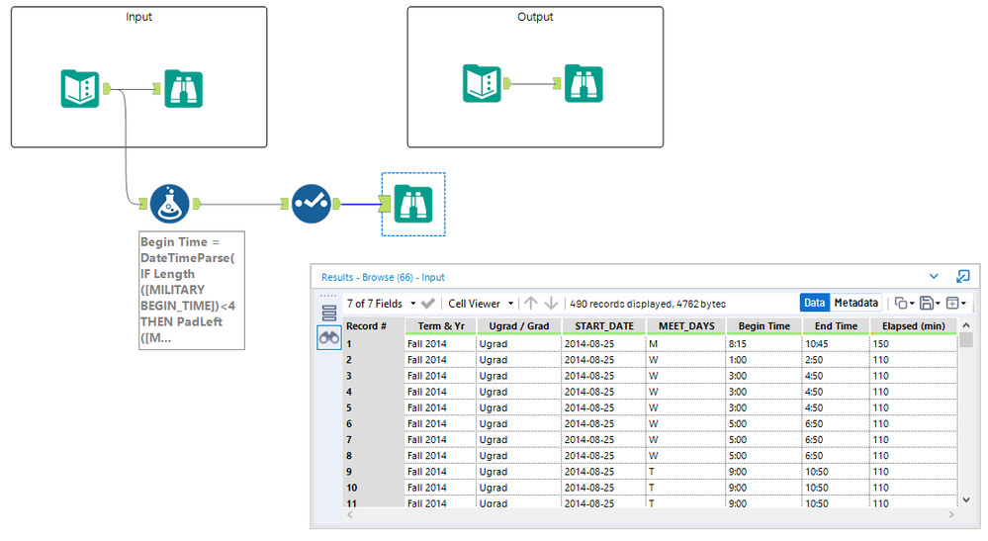
Task: Click the Browse binoculars icon in Results sidebar
Action: [329, 338]
